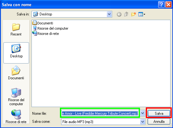The image size is (173, 128).
Task: Select Desktop in the places bar
Action: (16, 53)
